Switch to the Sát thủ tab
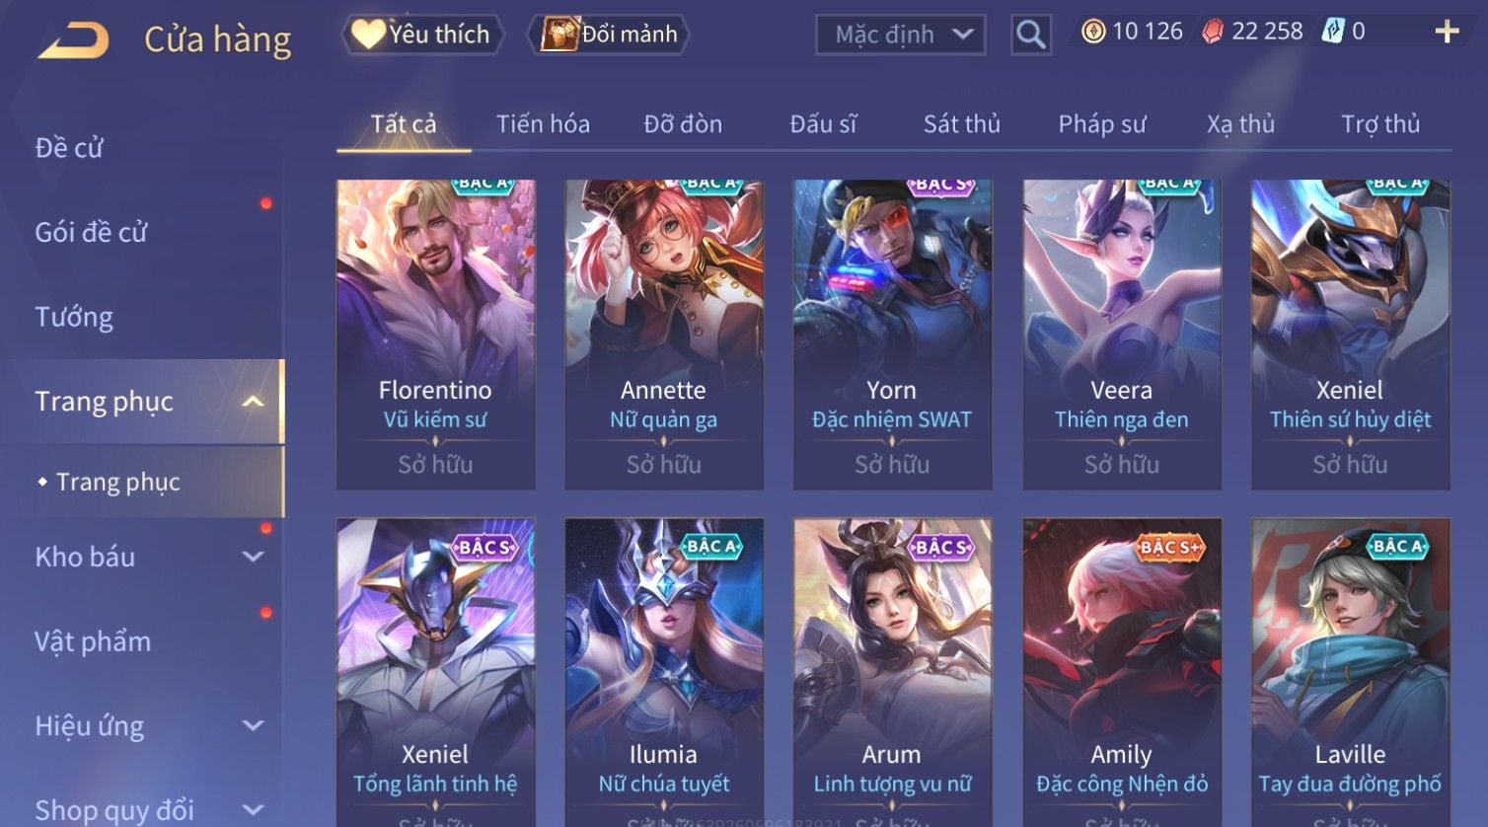The width and height of the screenshot is (1488, 827). click(x=962, y=124)
